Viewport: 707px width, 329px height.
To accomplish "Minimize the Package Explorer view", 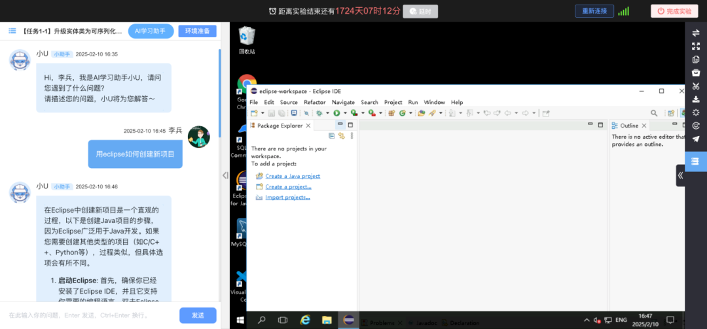I will click(x=340, y=125).
